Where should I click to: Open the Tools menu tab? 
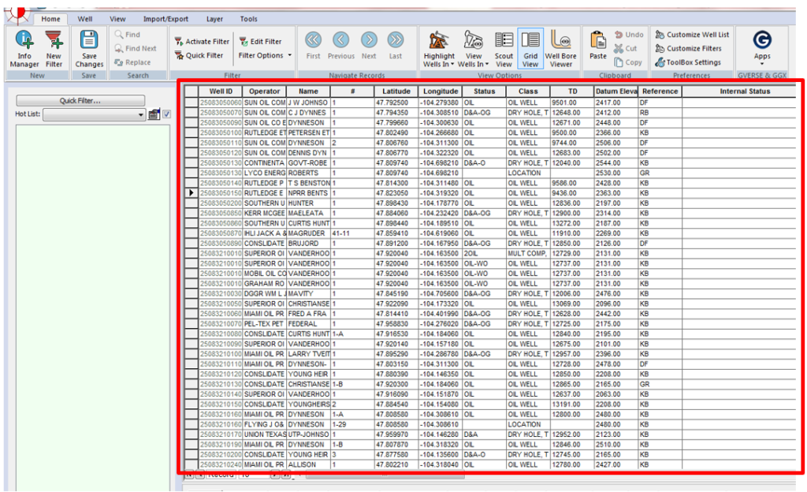248,18
